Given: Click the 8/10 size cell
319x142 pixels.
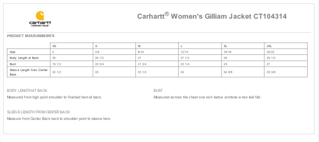Looking at the screenshot, I should click(x=141, y=52).
